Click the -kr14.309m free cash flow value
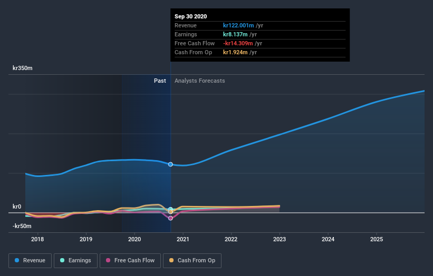 [x=238, y=43]
